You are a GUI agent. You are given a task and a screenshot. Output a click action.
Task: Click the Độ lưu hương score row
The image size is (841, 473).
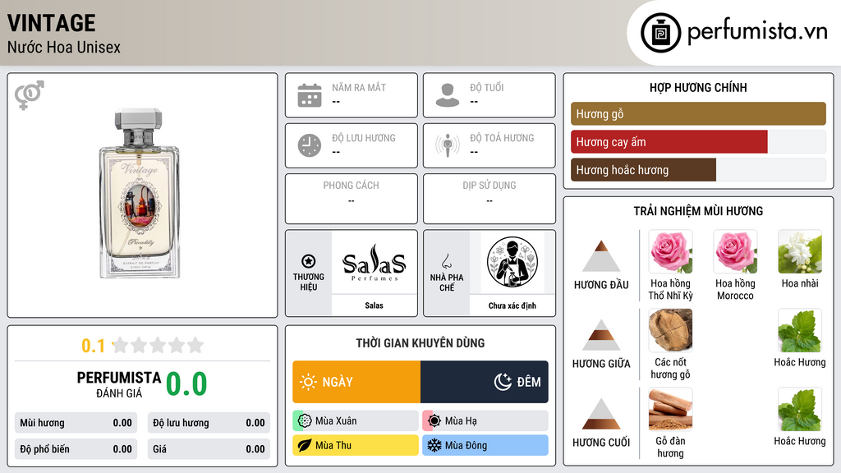[x=209, y=423]
